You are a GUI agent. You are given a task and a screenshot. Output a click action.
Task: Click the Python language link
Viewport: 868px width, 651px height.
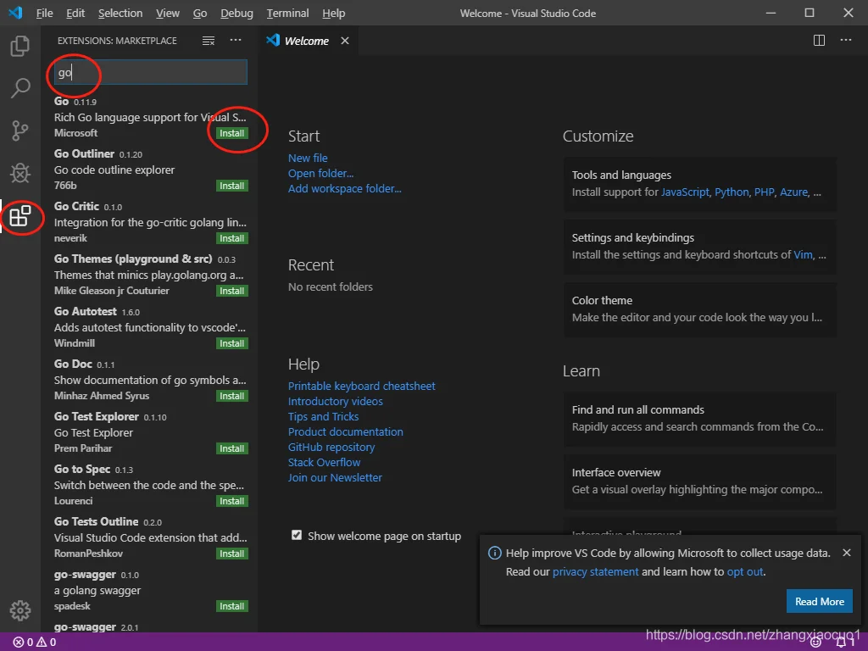pyautogui.click(x=732, y=192)
